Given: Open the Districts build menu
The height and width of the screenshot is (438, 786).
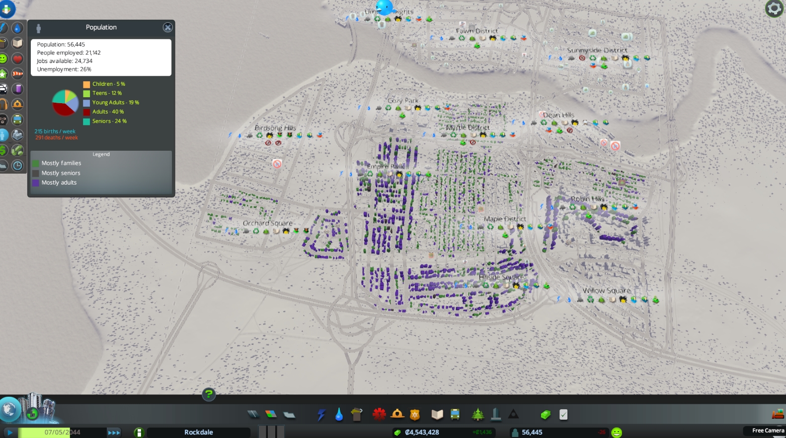Looking at the screenshot, I should click(289, 414).
